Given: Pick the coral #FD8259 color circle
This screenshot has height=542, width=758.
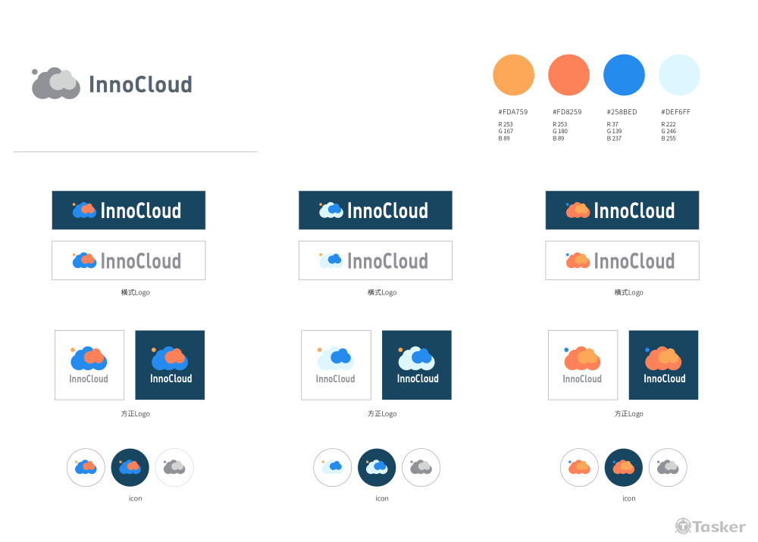Looking at the screenshot, I should point(568,75).
